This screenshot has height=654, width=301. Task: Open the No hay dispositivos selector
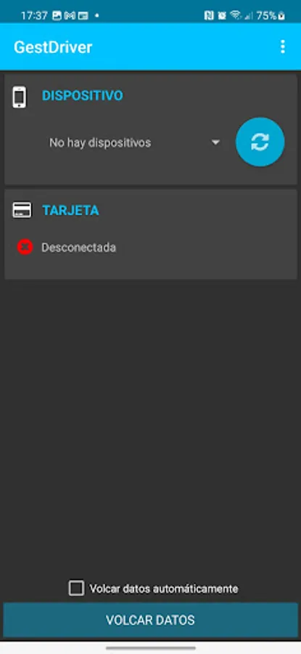pos(134,142)
